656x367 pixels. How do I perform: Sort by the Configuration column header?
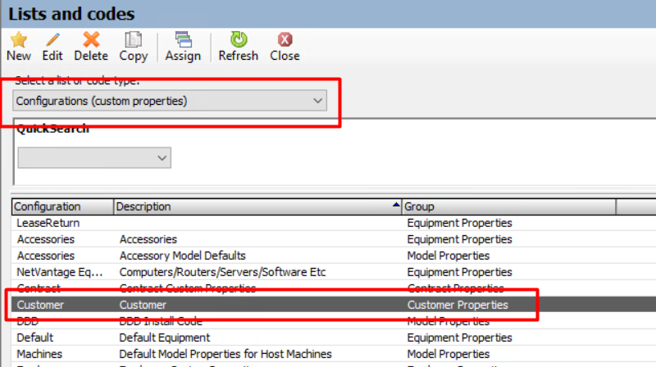(x=63, y=206)
